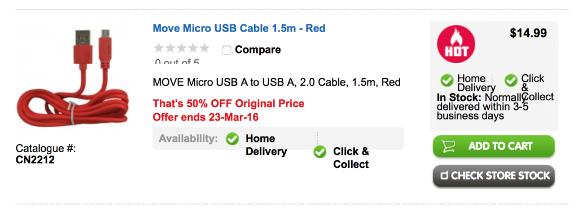578x209 pixels.
Task: Check store stock for this cable
Action: pyautogui.click(x=493, y=176)
